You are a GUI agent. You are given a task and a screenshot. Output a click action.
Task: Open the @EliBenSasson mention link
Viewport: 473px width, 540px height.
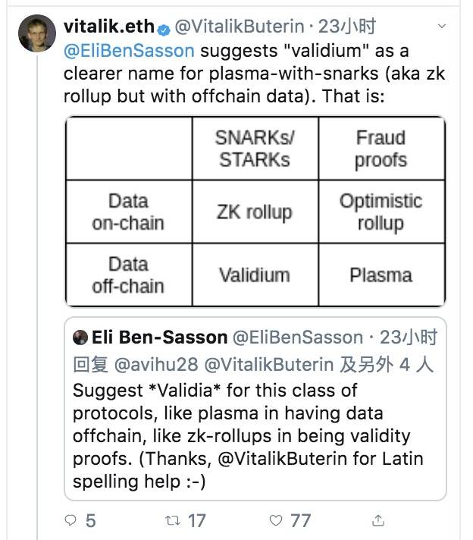[x=129, y=51]
